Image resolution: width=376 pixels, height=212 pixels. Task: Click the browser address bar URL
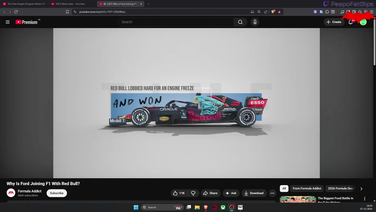click(x=102, y=12)
